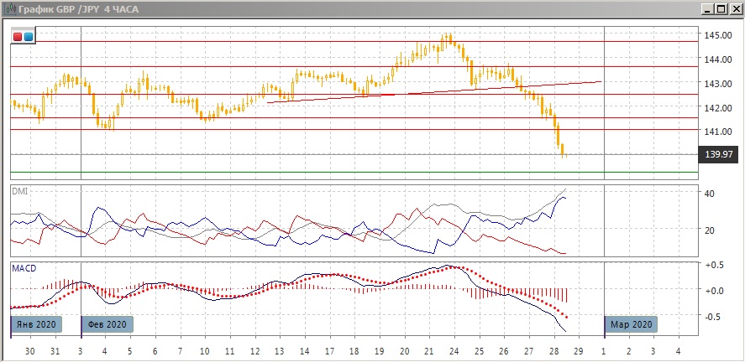Click the +0.5 level on MACD scale
Screen dimensions: 745x362
click(713, 265)
